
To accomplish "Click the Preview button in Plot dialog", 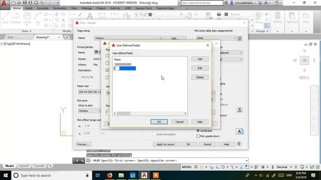I will click(x=83, y=144).
